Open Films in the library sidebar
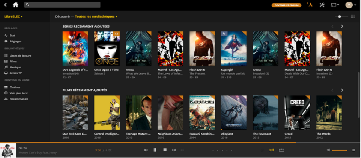 pos(13,61)
